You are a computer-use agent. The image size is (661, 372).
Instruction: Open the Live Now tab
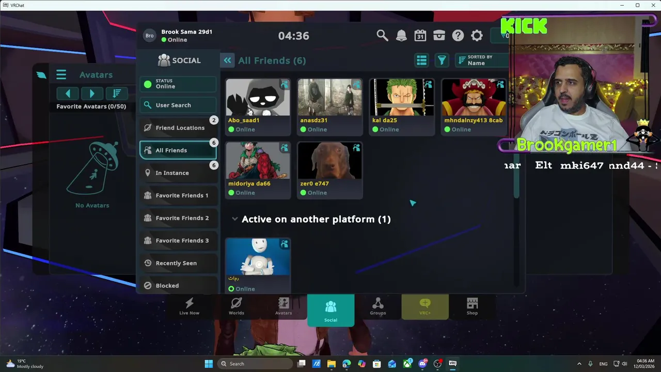click(x=189, y=306)
